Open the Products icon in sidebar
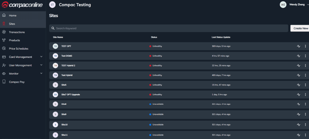 tap(4, 40)
